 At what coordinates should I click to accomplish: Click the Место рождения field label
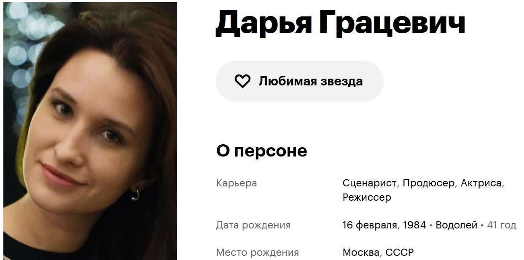coord(258,252)
